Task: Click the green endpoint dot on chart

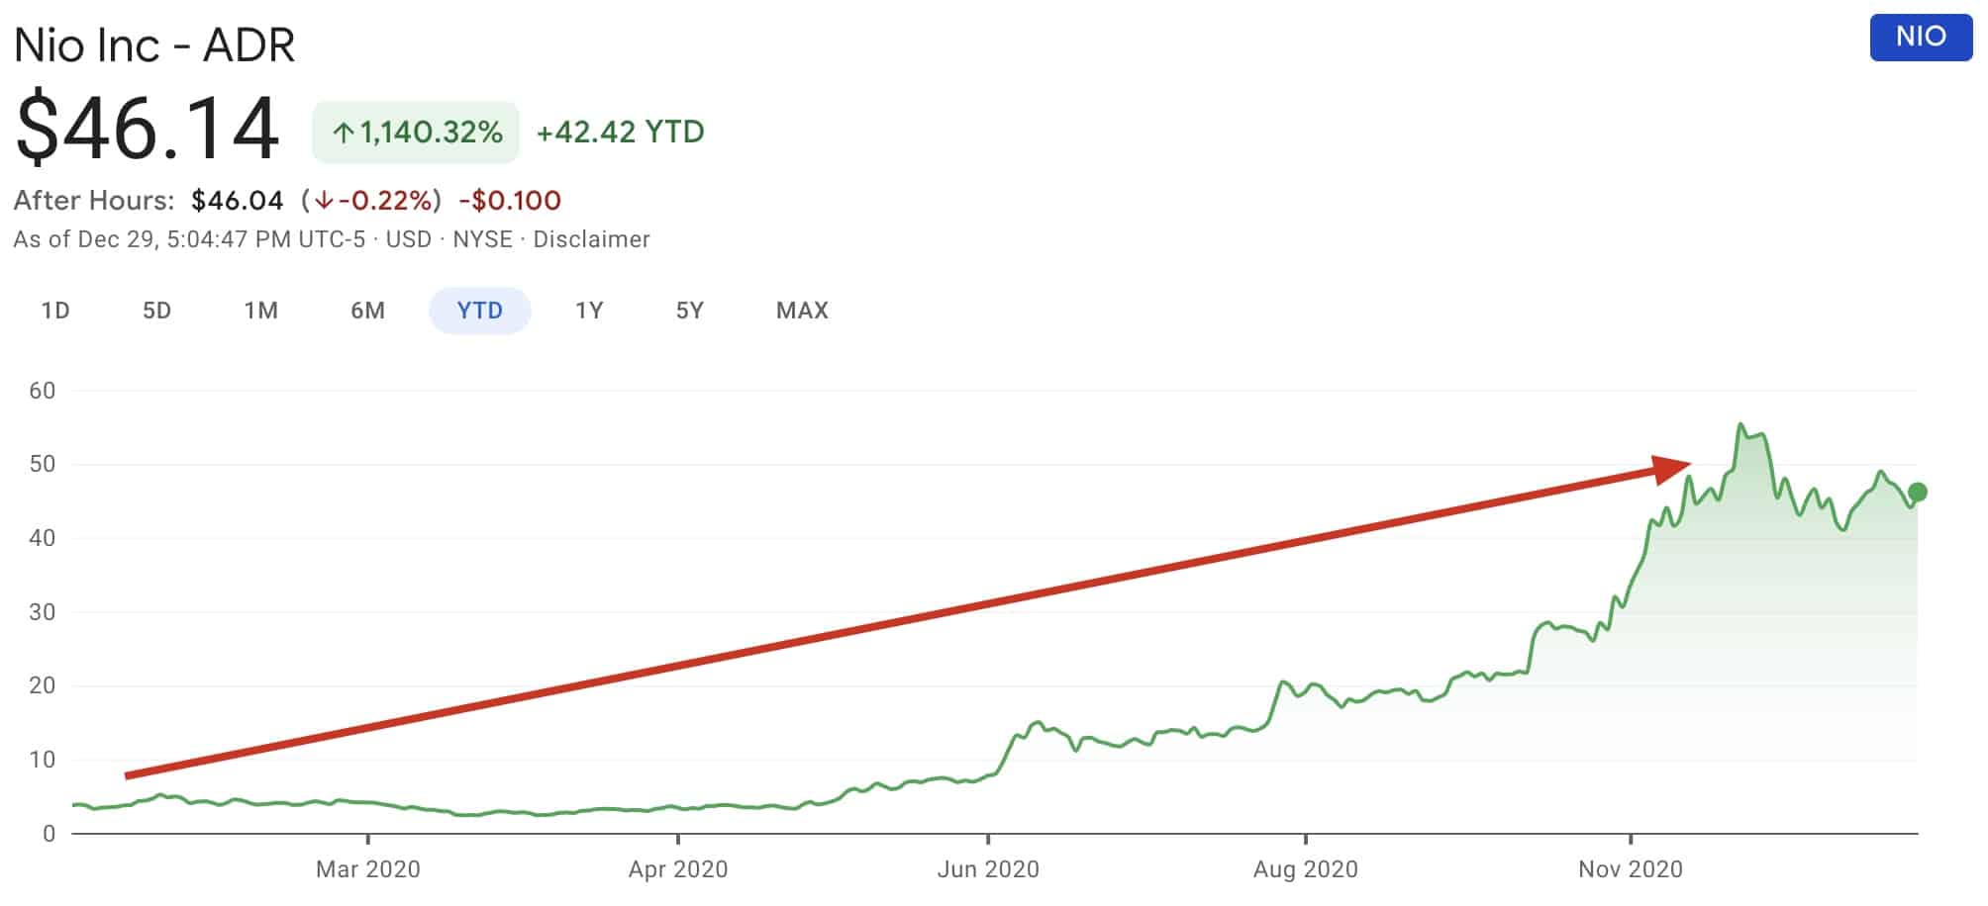Action: (1917, 492)
